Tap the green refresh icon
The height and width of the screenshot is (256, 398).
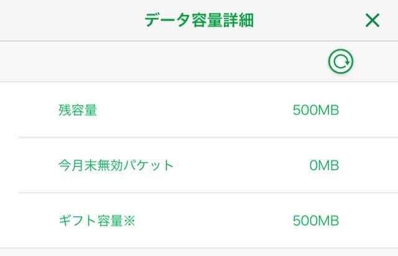coord(341,62)
